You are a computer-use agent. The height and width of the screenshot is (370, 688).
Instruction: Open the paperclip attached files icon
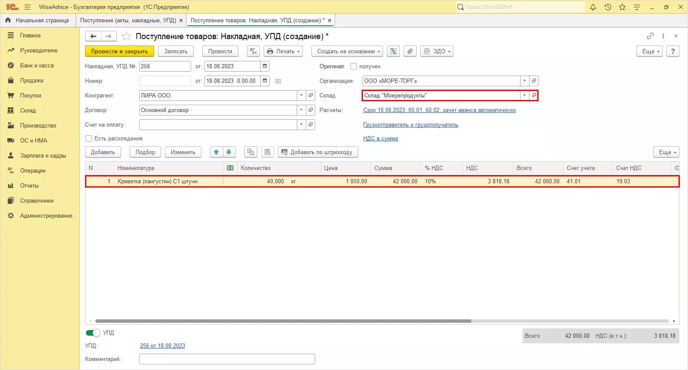pos(410,51)
